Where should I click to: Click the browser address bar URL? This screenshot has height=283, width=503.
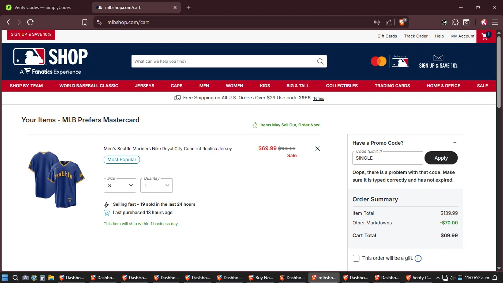(128, 22)
